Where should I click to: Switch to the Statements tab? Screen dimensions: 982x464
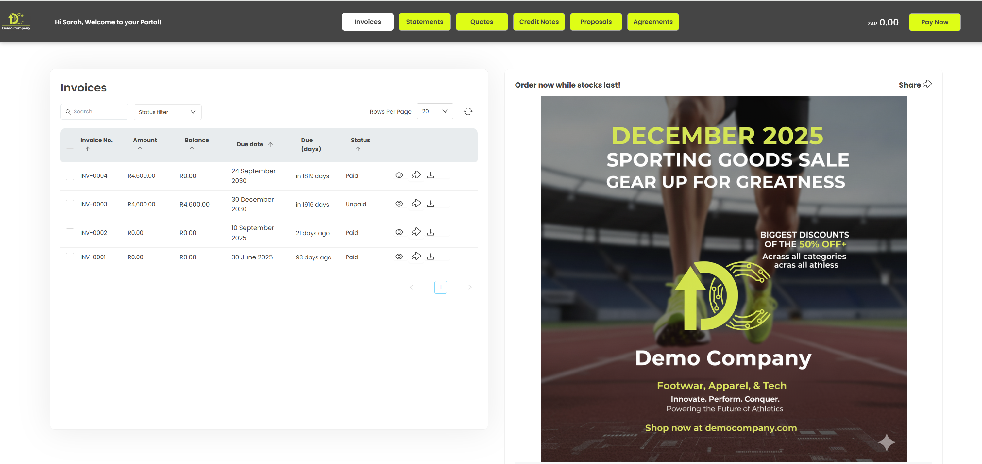point(424,22)
